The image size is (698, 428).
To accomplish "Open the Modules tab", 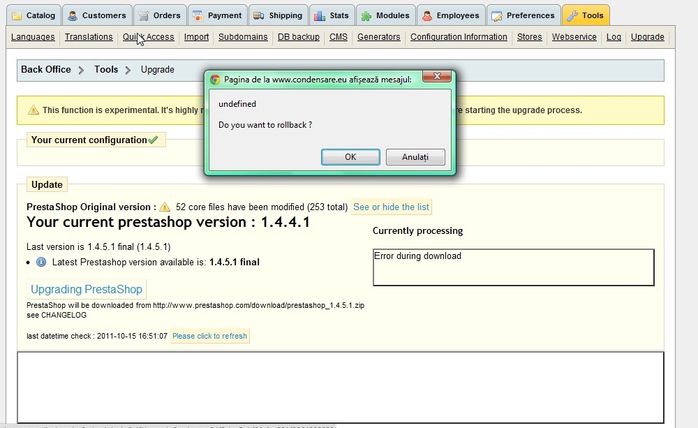I will [x=386, y=15].
